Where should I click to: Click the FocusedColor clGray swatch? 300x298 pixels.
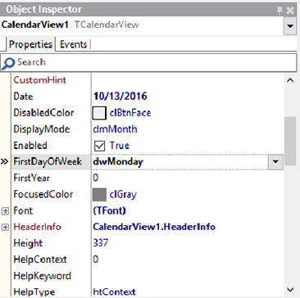point(99,195)
